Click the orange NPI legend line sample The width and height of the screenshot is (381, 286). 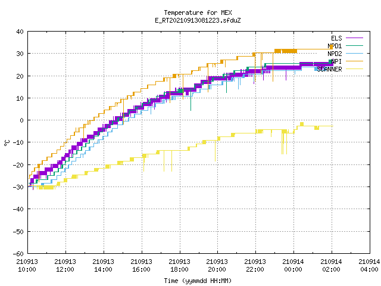tap(354, 61)
